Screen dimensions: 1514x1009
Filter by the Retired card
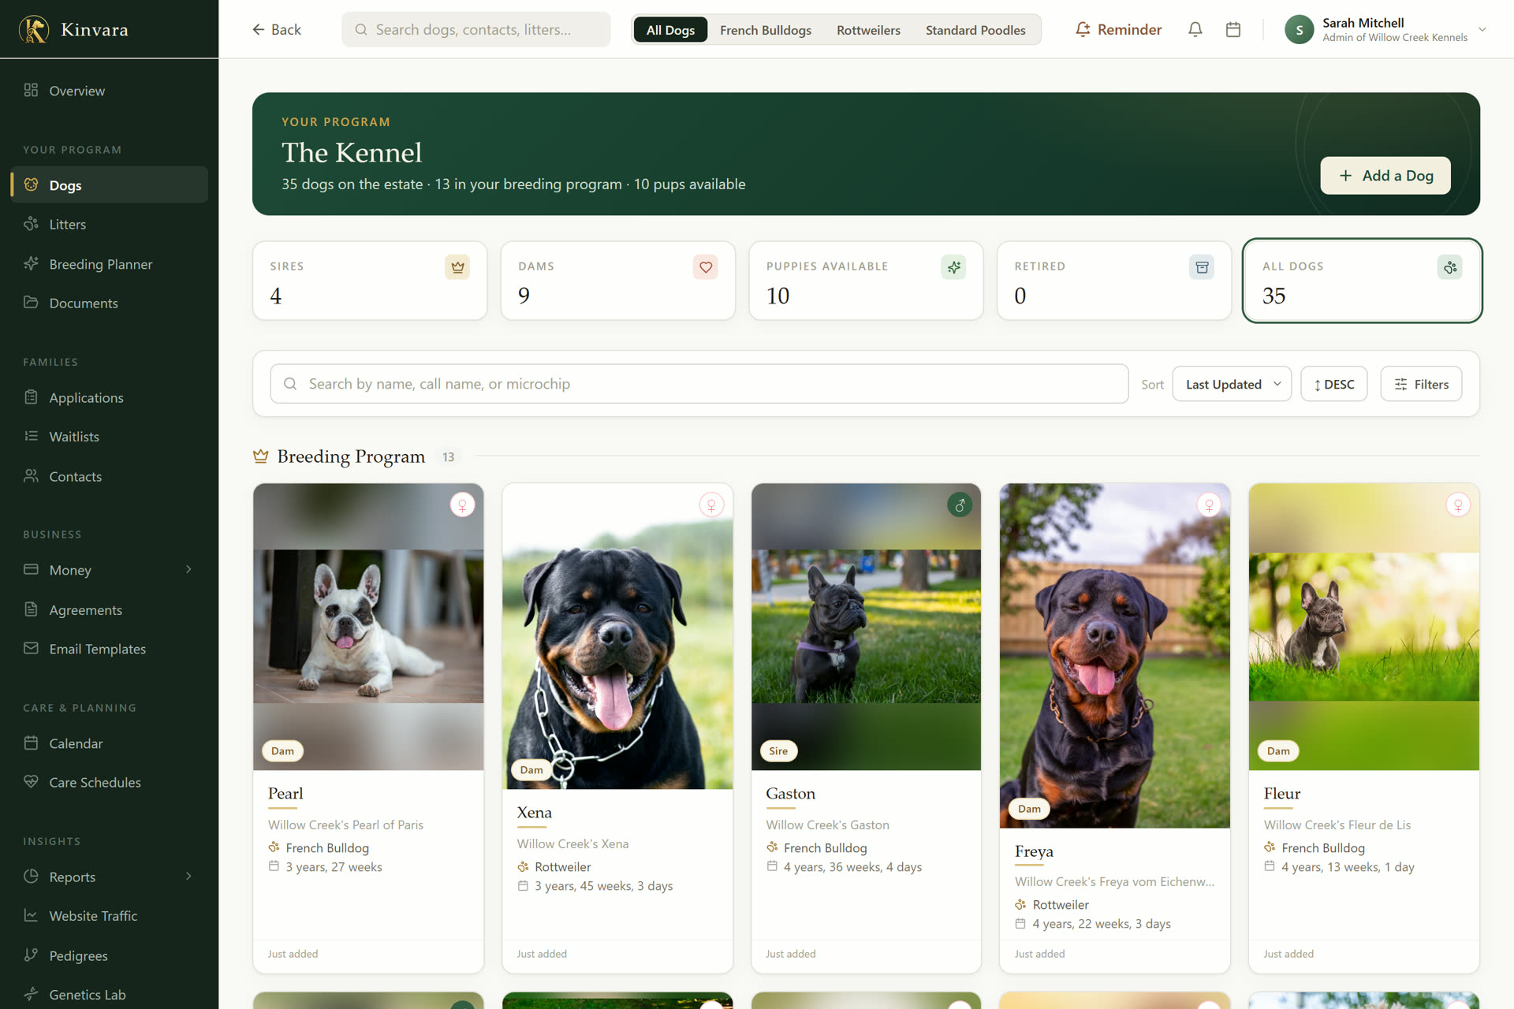pos(1114,281)
